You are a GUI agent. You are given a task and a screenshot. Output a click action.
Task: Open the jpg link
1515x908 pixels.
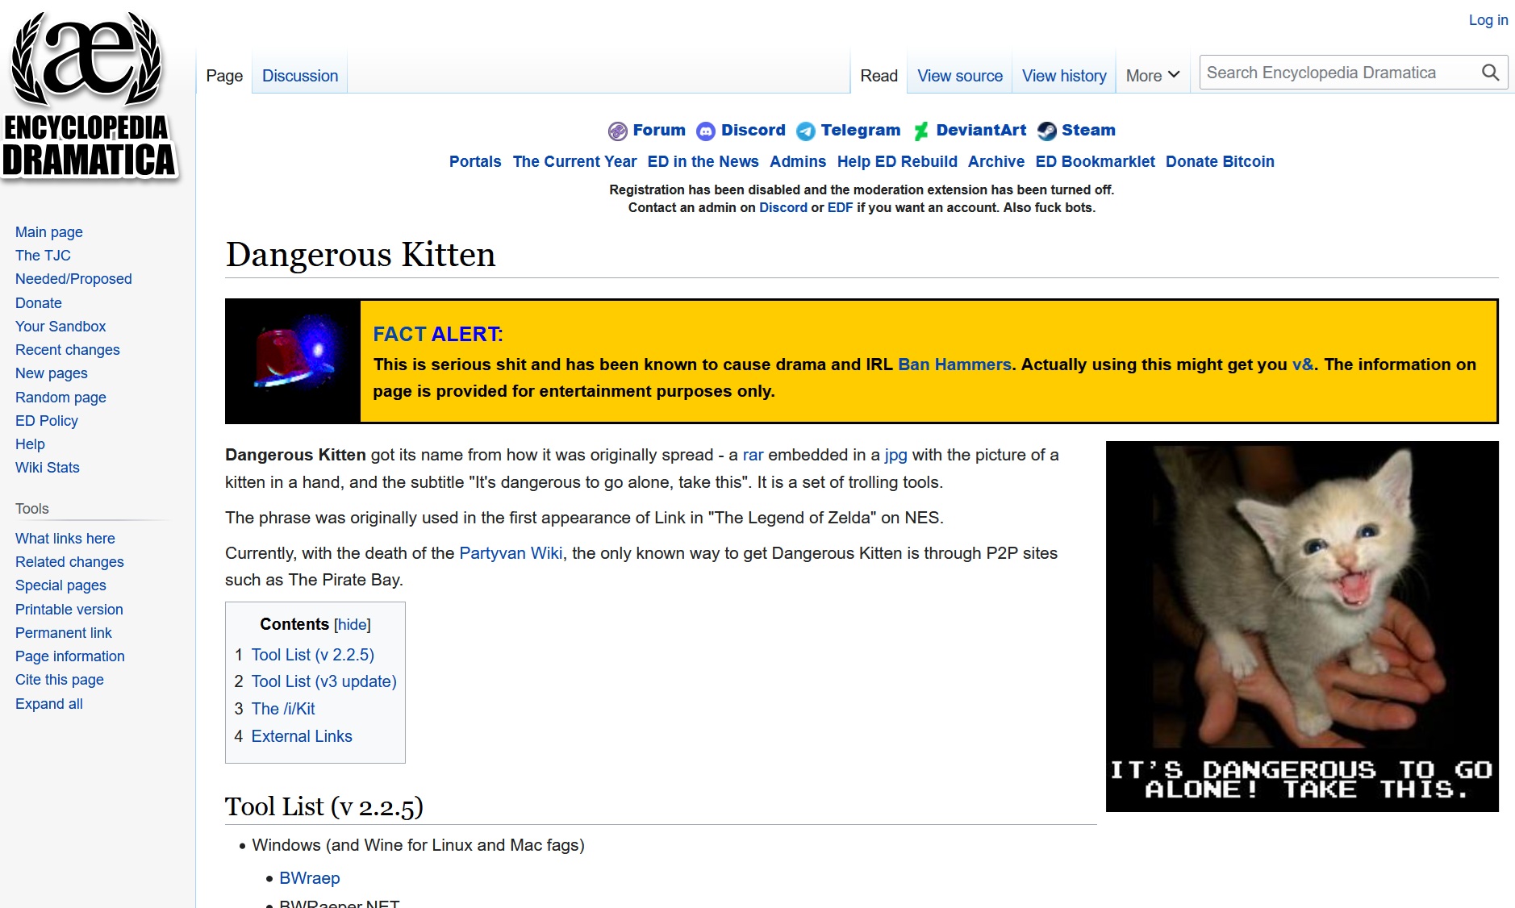895,455
